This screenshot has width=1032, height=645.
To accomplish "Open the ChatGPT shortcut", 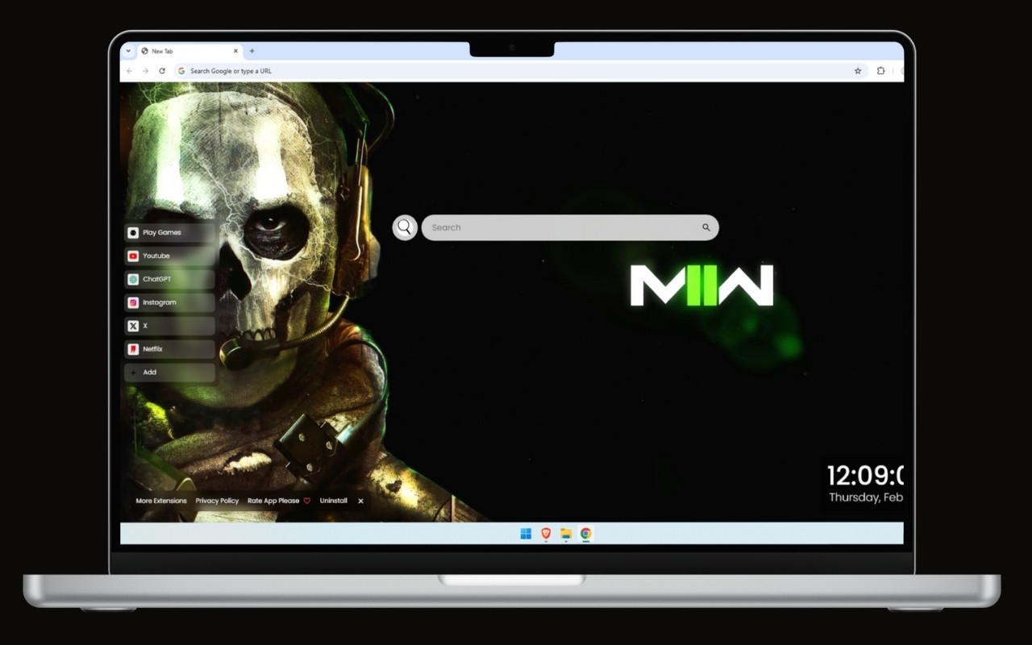I will pos(169,279).
